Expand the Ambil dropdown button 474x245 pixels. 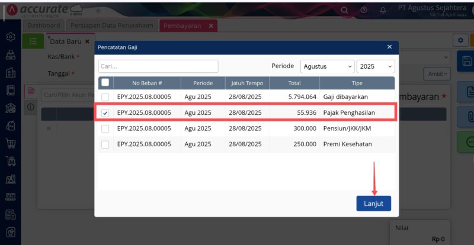(437, 73)
